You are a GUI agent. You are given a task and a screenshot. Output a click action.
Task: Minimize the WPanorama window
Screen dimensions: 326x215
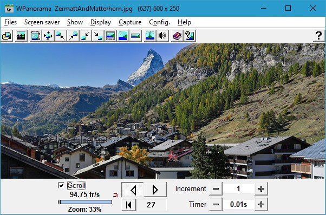click(264, 8)
